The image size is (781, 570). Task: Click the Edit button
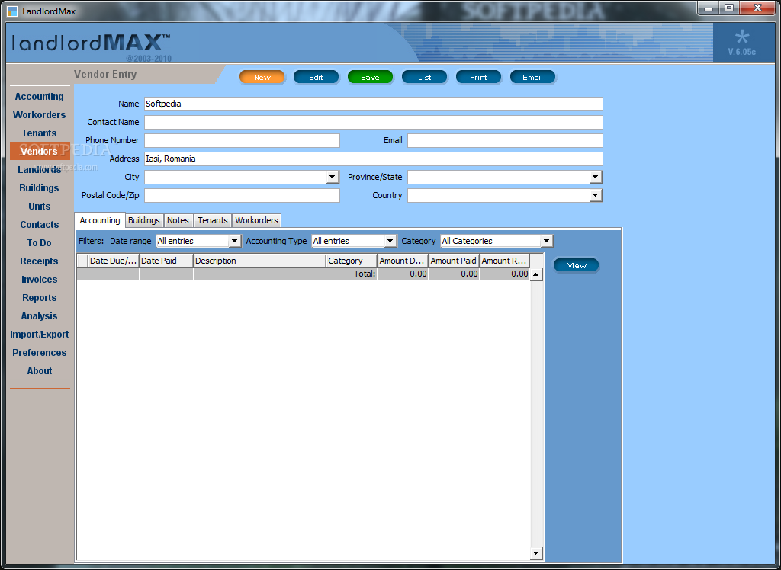pos(316,77)
